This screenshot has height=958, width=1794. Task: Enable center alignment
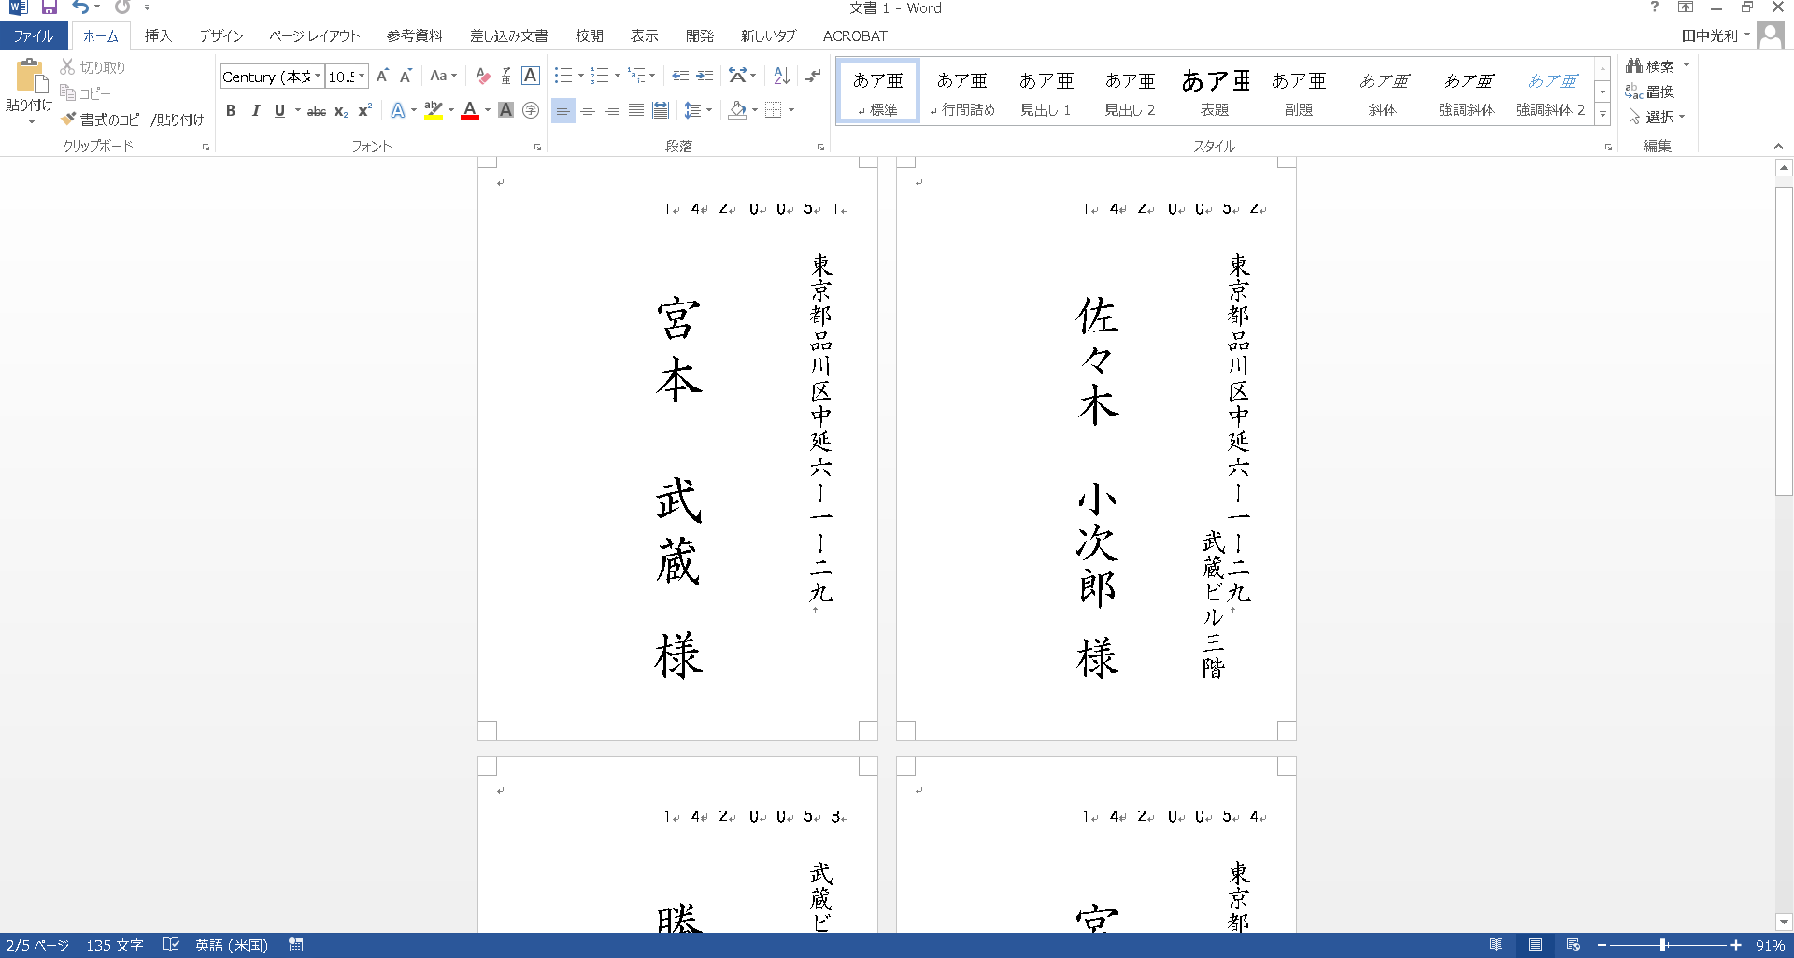pyautogui.click(x=588, y=110)
